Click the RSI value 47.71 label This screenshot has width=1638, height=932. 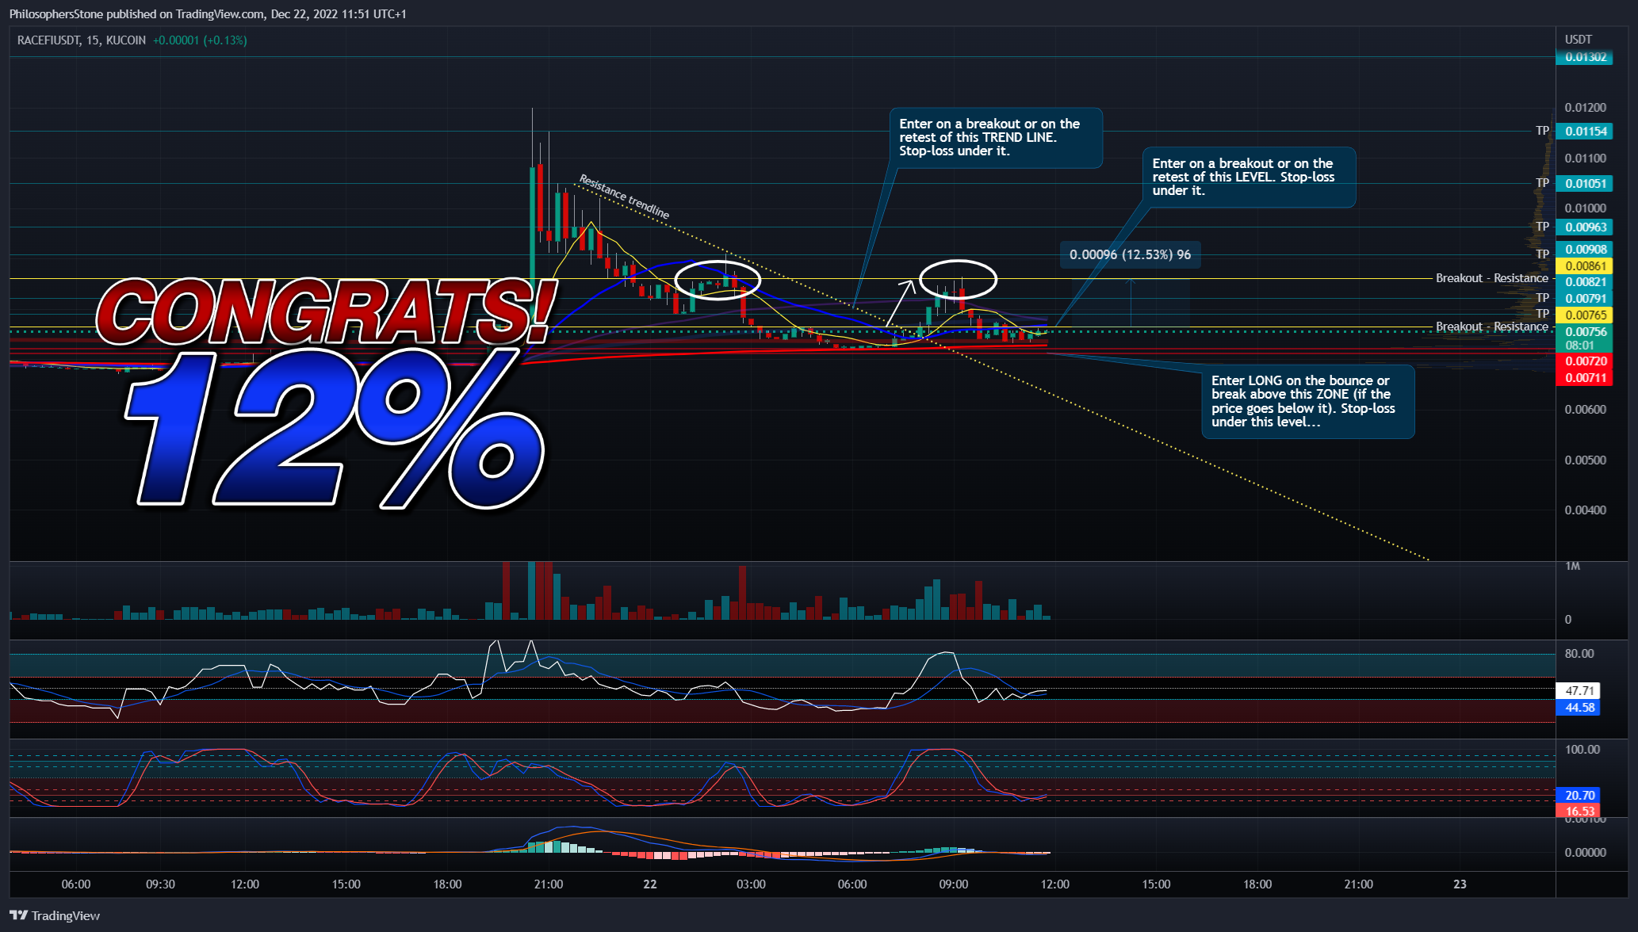[1579, 691]
